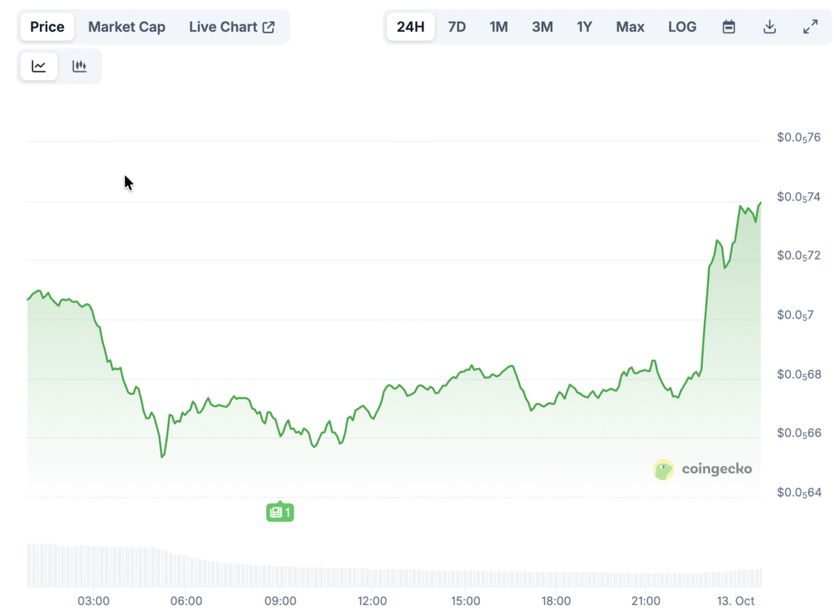Image resolution: width=834 pixels, height=614 pixels.
Task: Select the 24H time range
Action: click(x=410, y=27)
